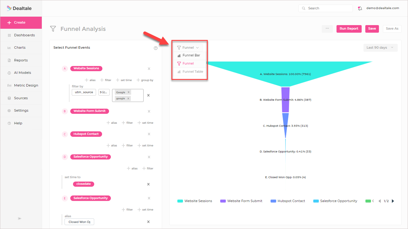
Task: Add alias to Website Sessions event
Action: pyautogui.click(x=90, y=80)
